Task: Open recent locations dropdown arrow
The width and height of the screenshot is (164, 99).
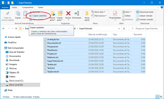Action: coord(13,29)
